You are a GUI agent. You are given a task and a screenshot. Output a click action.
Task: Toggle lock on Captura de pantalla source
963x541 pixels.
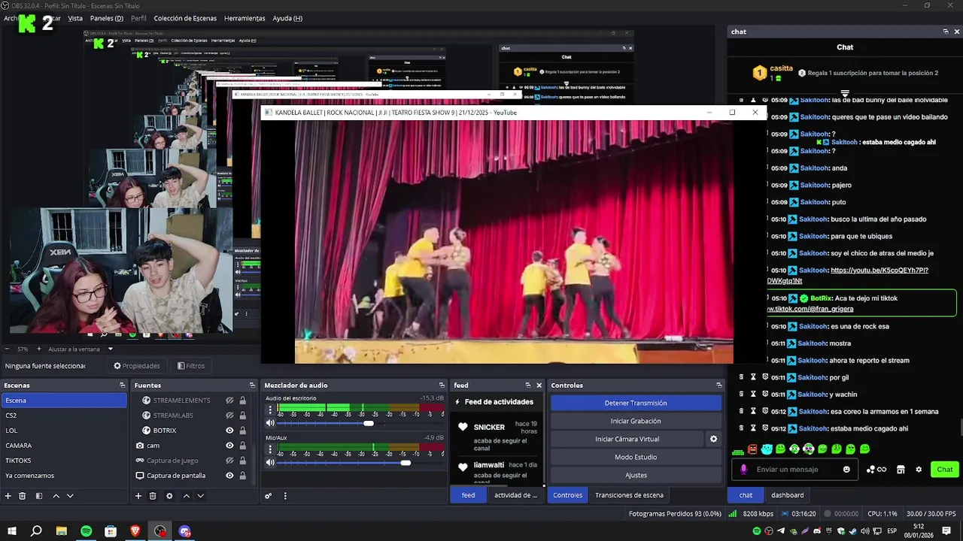[x=242, y=476]
